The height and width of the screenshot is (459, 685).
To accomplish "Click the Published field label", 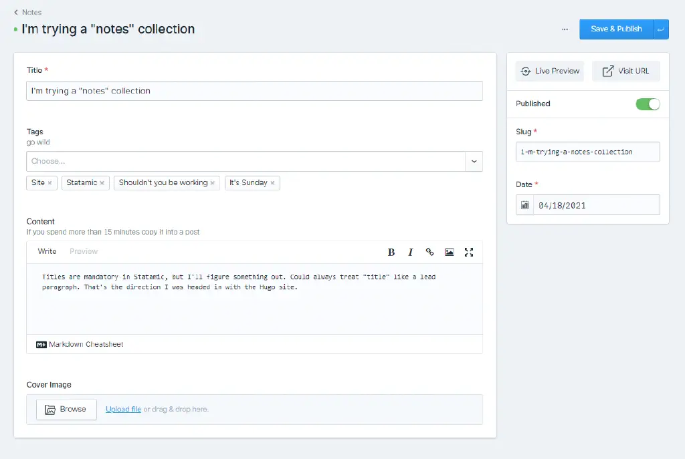I will 533,104.
